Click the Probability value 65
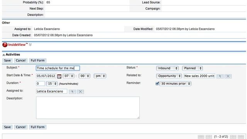 click(x=48, y=2)
